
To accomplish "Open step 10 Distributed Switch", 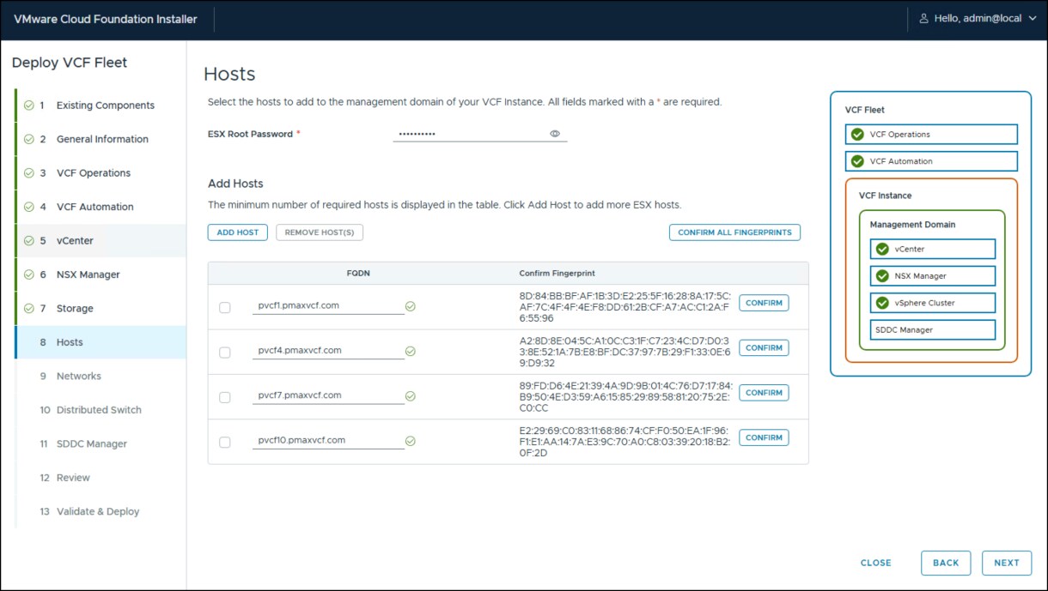I will pos(101,410).
